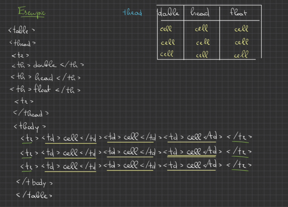
Task: Click the 'float' header cell in drawn table
Action: (x=238, y=12)
